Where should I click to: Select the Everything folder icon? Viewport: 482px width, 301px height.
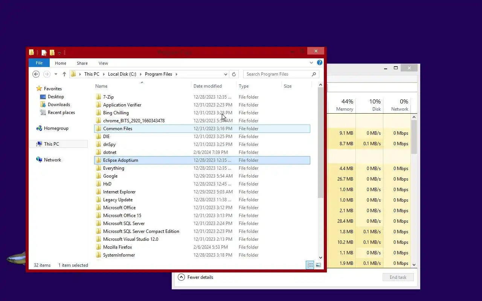[98, 168]
